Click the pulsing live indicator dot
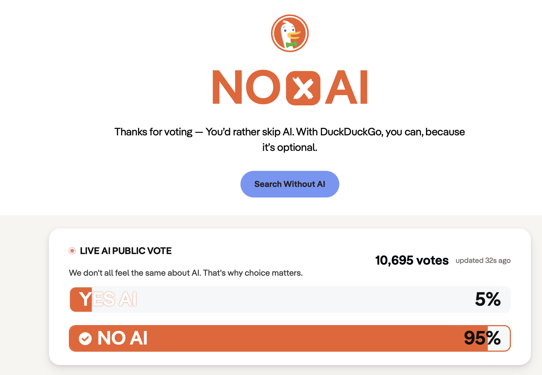This screenshot has height=375, width=542. coord(72,251)
